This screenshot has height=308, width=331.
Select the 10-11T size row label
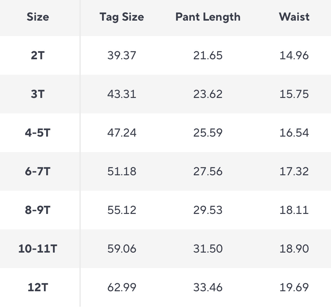tap(38, 249)
